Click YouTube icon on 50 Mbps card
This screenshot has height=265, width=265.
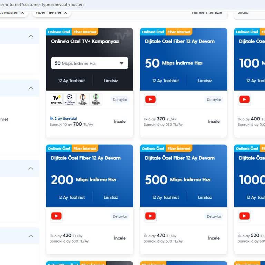click(150, 99)
